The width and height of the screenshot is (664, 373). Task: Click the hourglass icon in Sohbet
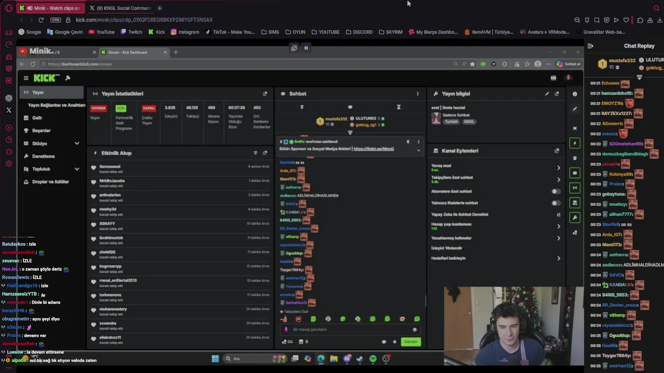(x=398, y=107)
